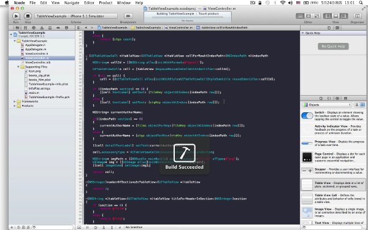Show the Breakpoint navigator tab icon
This screenshot has height=230, width=368.
(x=58, y=28)
